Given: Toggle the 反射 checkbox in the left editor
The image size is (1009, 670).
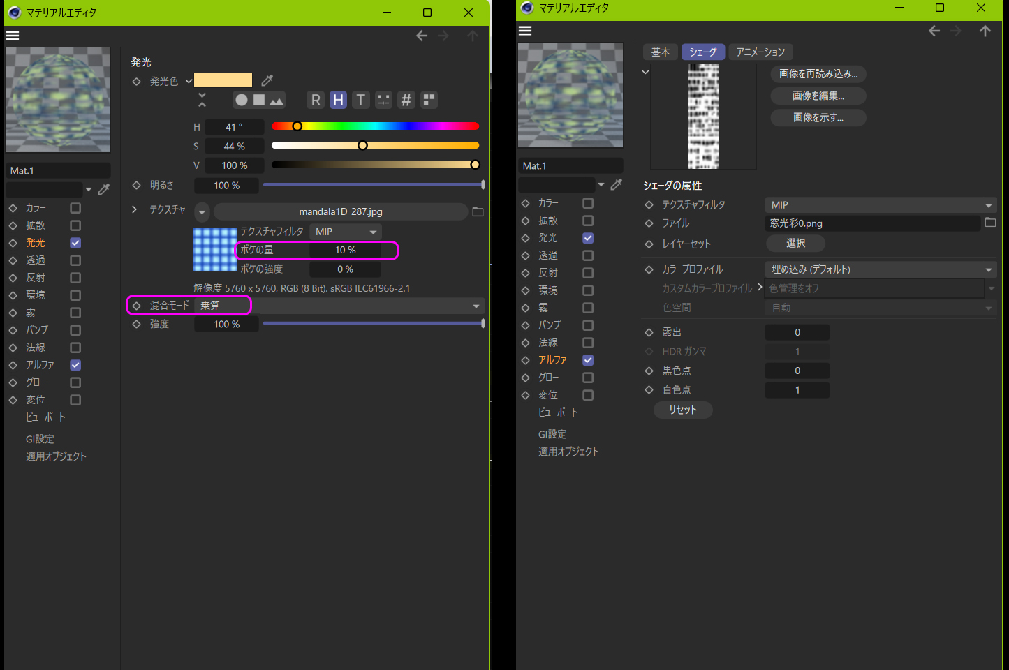Looking at the screenshot, I should [x=75, y=278].
